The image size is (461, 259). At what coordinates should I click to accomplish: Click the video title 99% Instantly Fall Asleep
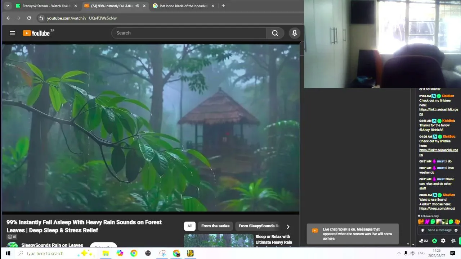pyautogui.click(x=84, y=226)
